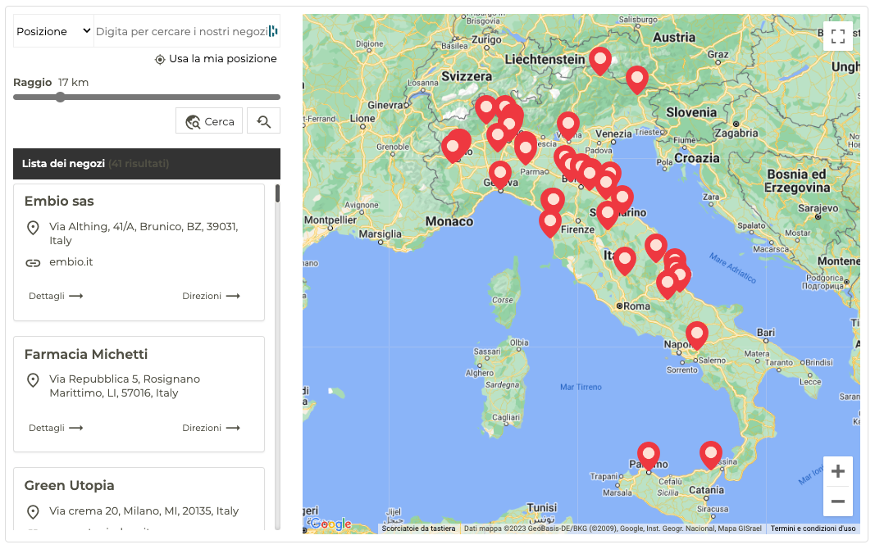The width and height of the screenshot is (875, 549).
Task: Get Direzioni for Farmacia Michetti
Action: coord(211,428)
